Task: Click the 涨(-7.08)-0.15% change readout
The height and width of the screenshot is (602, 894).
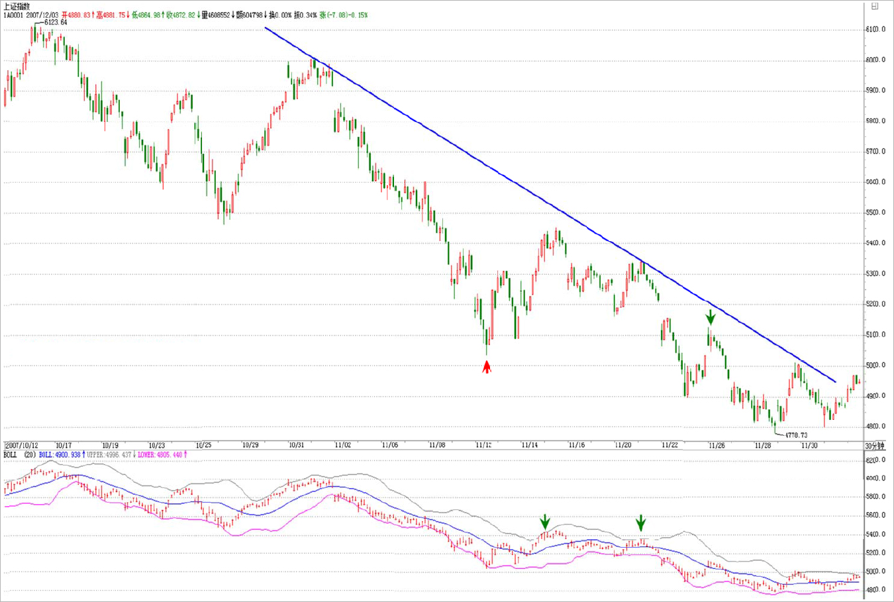Action: click(x=344, y=15)
